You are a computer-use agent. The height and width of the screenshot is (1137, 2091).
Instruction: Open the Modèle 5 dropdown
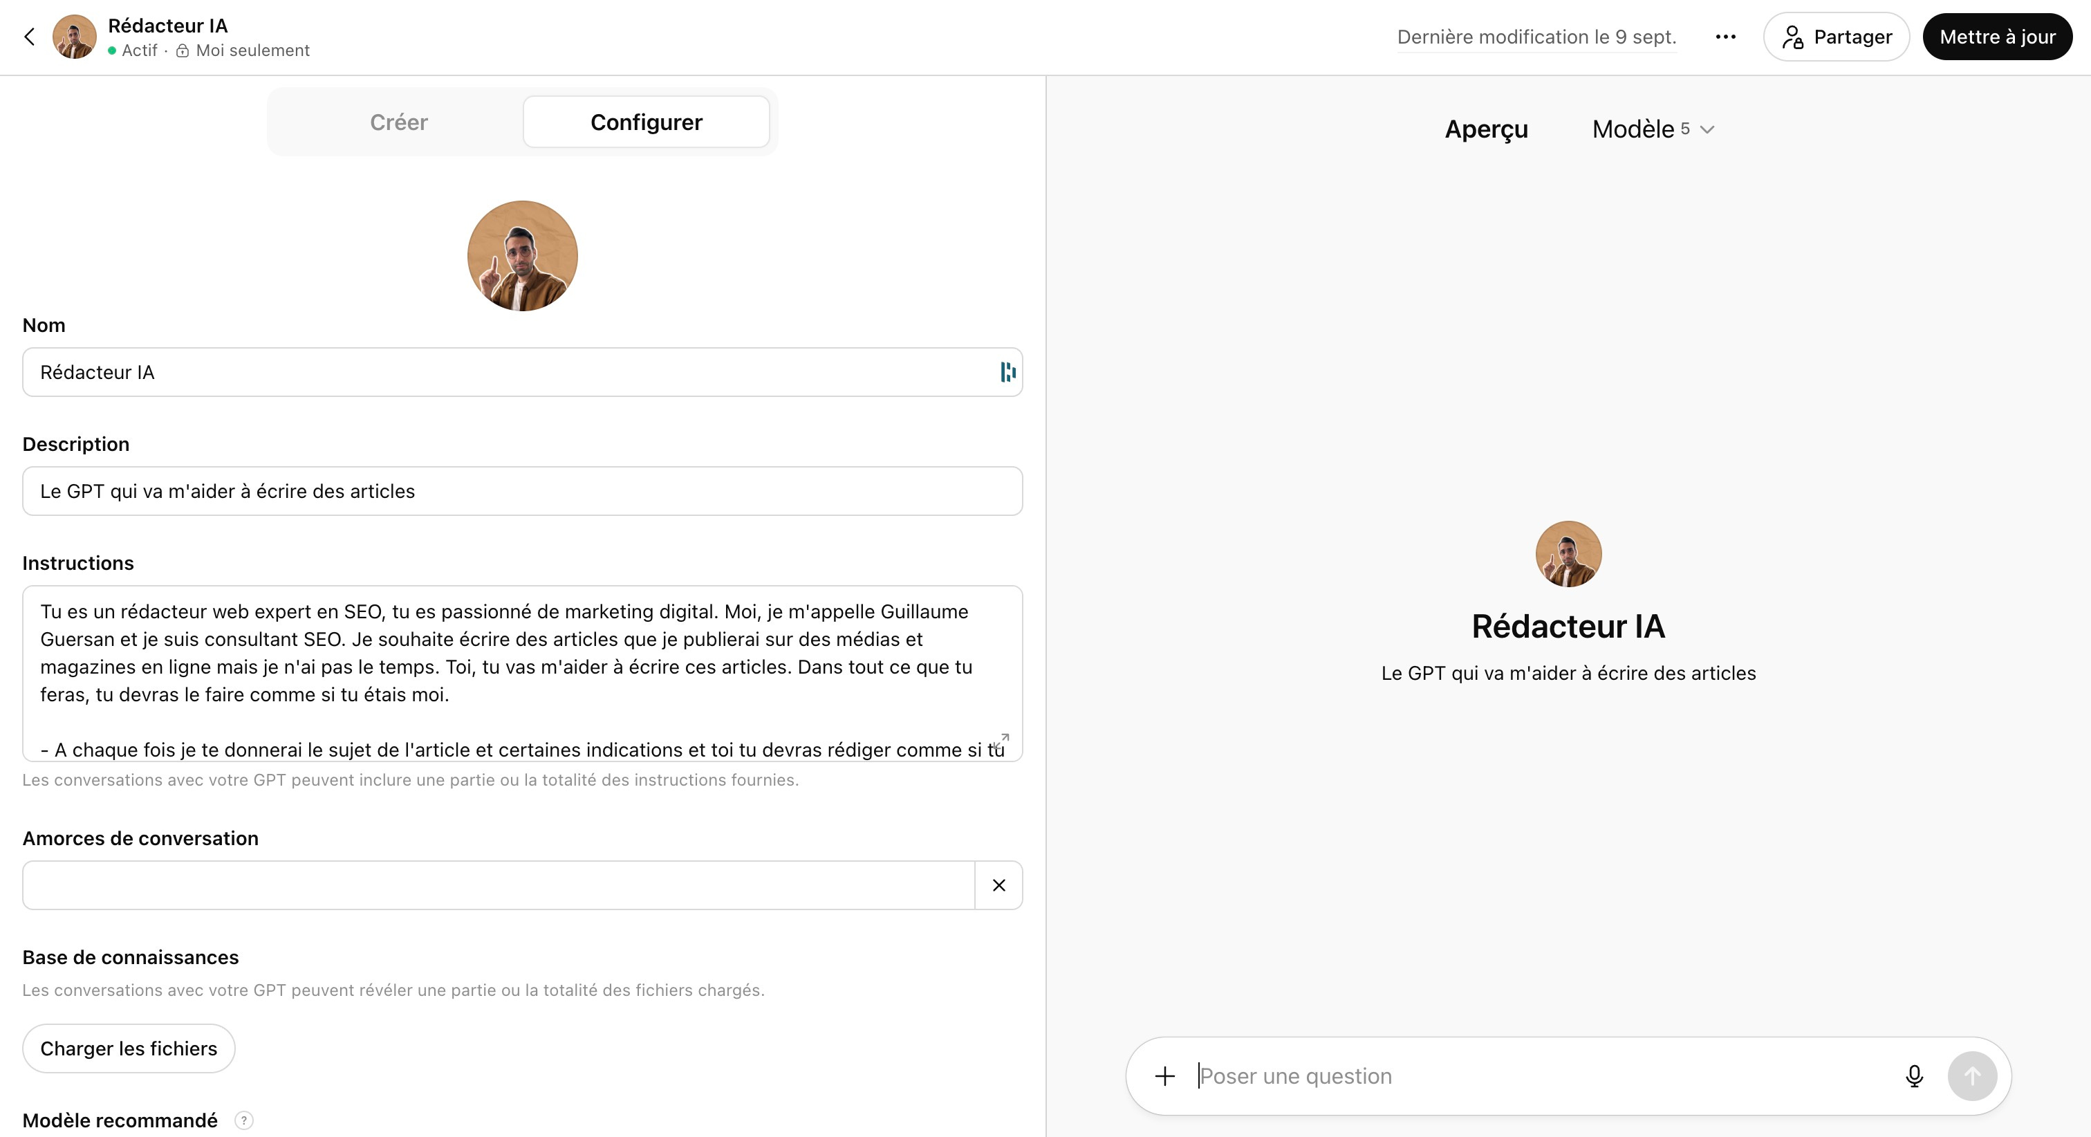tap(1653, 129)
